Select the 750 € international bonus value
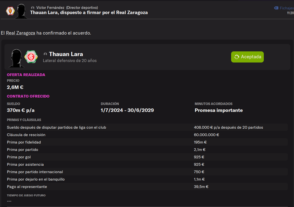The width and height of the screenshot is (294, 207). [x=199, y=172]
